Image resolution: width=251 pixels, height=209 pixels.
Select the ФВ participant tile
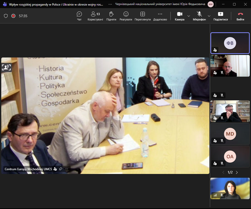point(230,43)
